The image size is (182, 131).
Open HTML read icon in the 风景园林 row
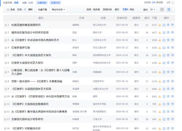164,72
